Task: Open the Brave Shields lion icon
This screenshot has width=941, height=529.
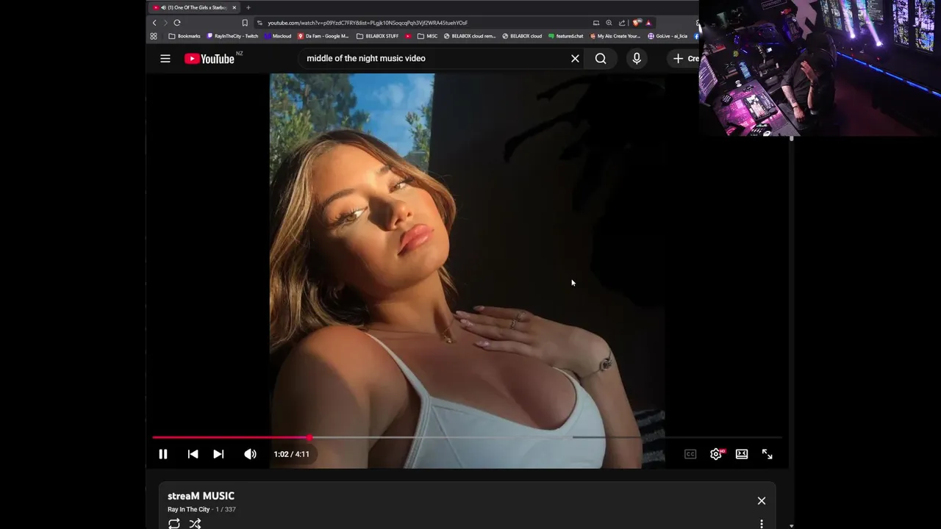Action: (637, 23)
